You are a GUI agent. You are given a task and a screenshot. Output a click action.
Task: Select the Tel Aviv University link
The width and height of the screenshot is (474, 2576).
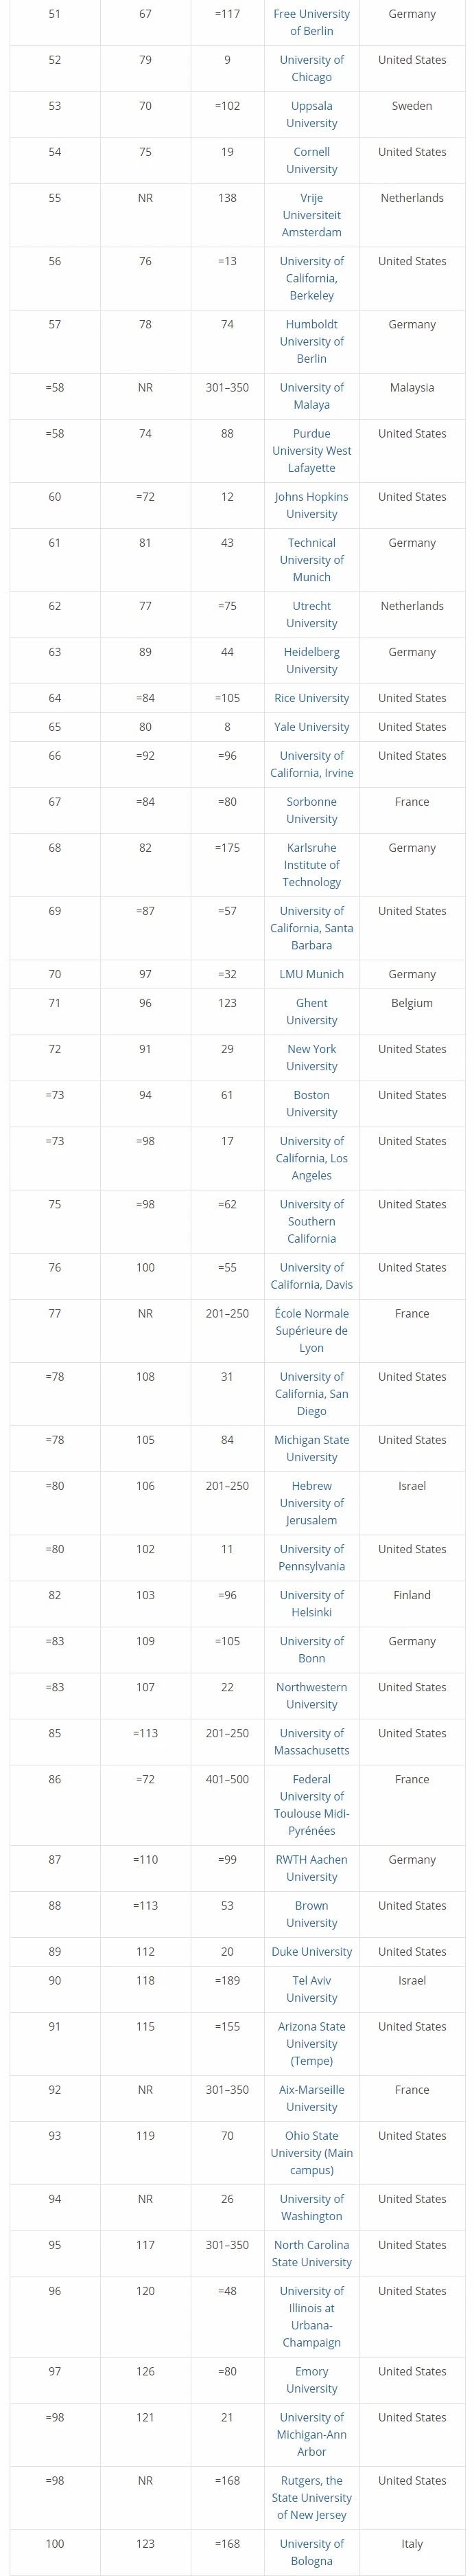[x=311, y=1988]
